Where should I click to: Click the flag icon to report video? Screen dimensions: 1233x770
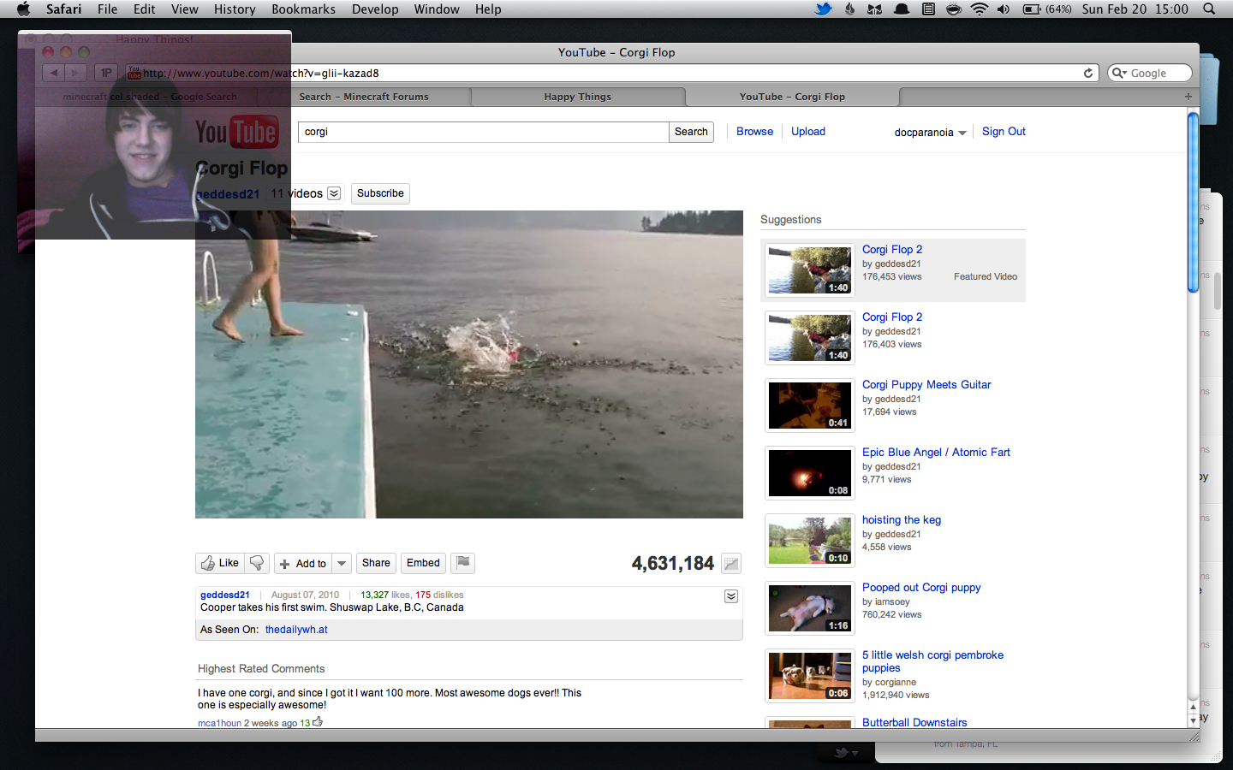(x=462, y=563)
